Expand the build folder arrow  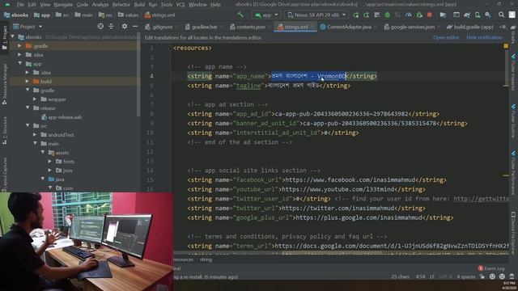point(28,81)
